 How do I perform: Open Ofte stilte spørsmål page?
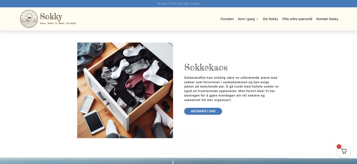297,19
